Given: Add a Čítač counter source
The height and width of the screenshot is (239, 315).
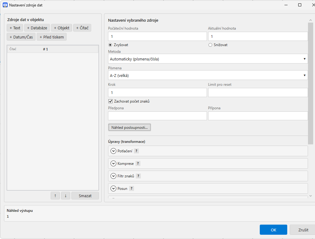Looking at the screenshot, I should tap(82, 28).
